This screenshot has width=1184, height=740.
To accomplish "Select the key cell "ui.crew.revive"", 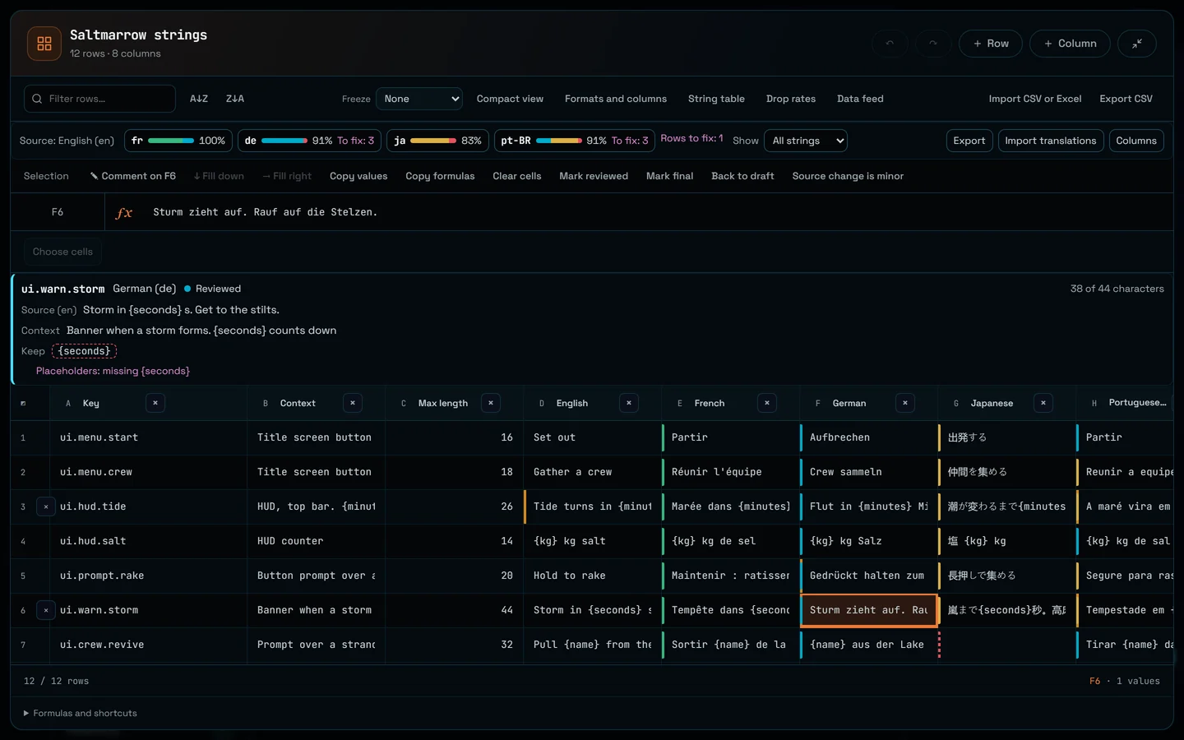I will pyautogui.click(x=149, y=645).
